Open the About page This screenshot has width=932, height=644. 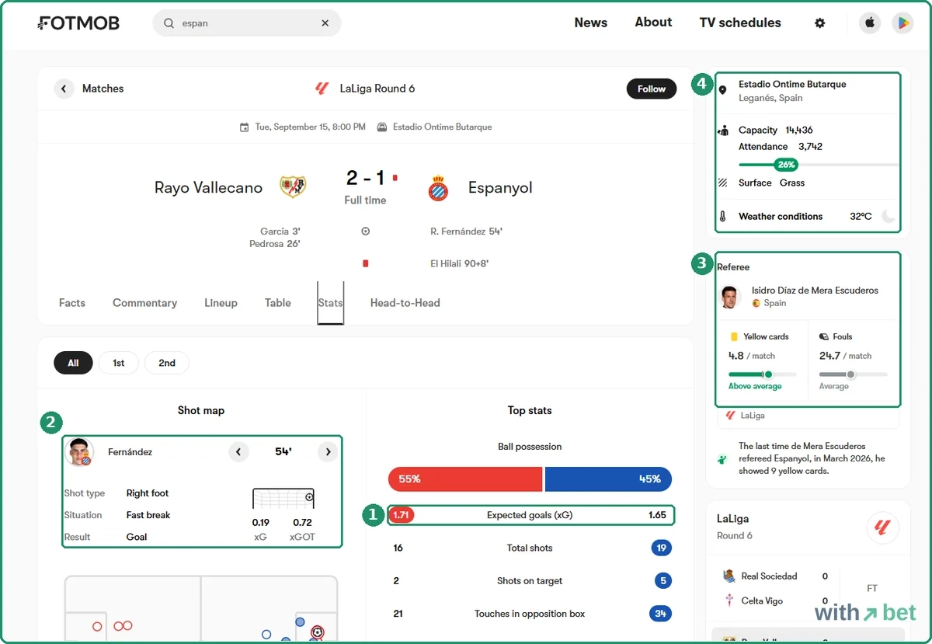653,23
